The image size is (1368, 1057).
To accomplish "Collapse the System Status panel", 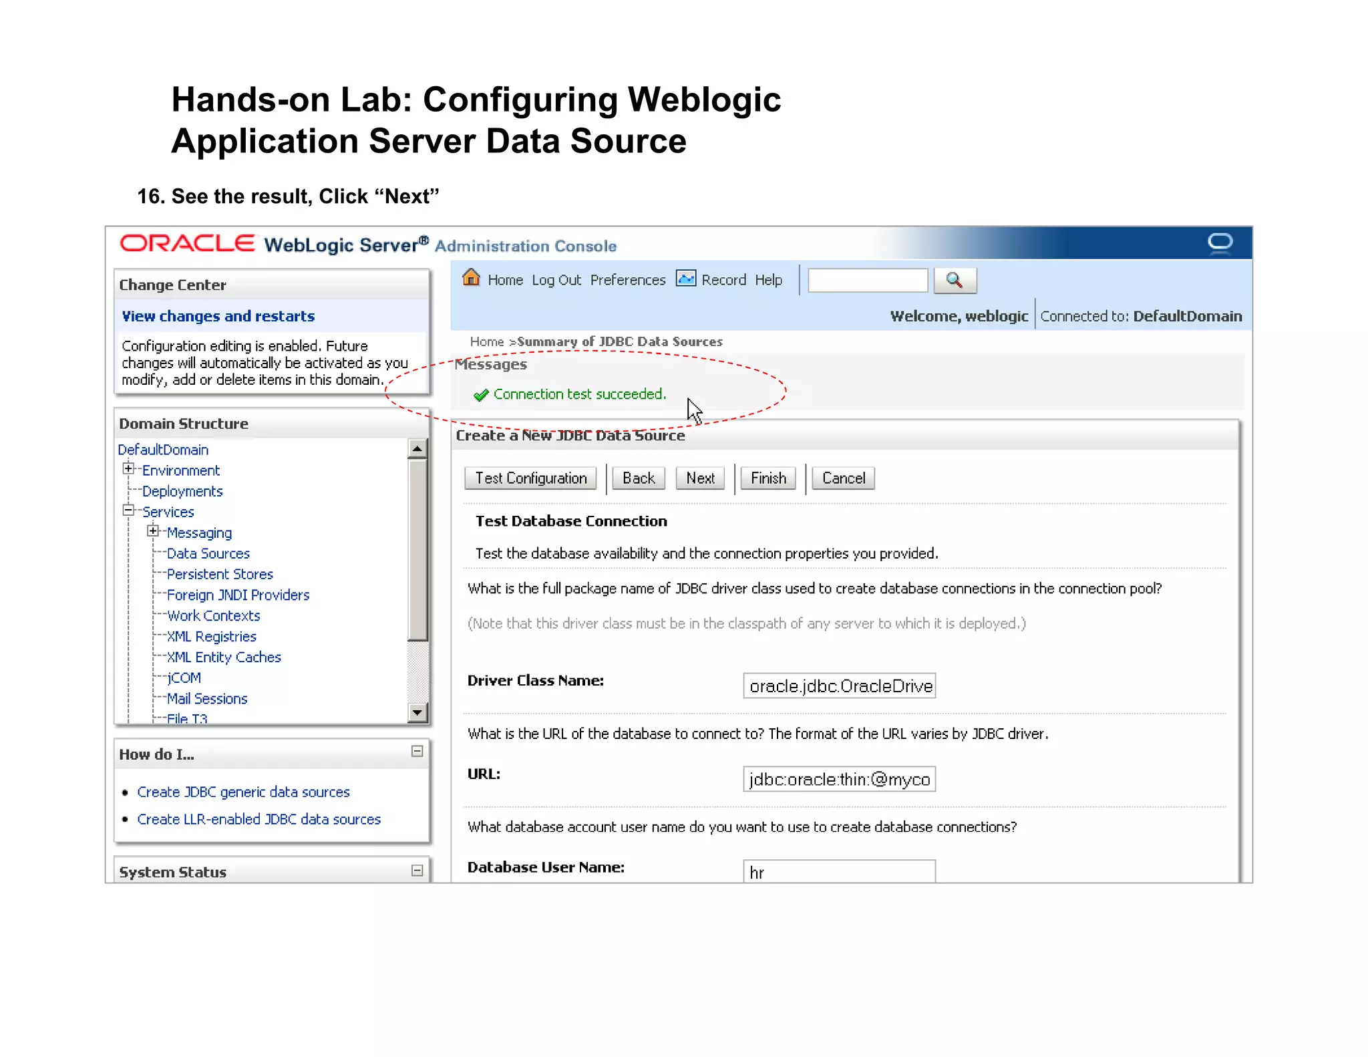I will pos(417,870).
